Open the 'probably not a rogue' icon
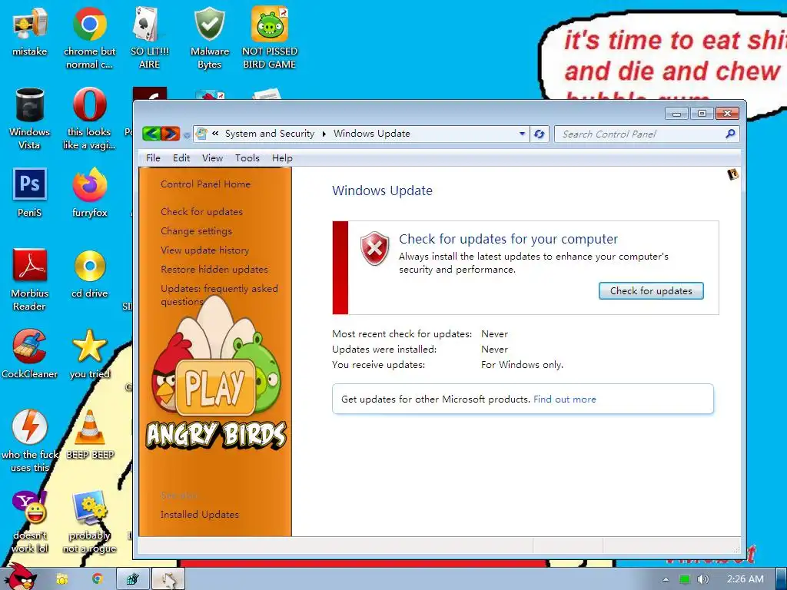787x590 pixels. tap(89, 522)
